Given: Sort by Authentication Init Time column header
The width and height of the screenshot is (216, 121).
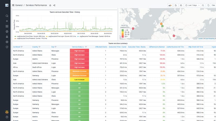Looking at the screenshot, I should pos(175,47).
